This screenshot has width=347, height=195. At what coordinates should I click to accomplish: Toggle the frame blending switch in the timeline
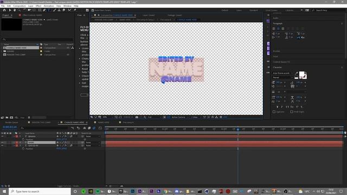(x=89, y=128)
